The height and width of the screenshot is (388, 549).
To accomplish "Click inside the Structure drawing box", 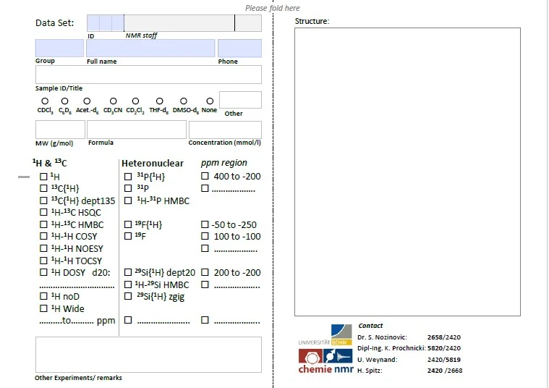I will (x=407, y=172).
